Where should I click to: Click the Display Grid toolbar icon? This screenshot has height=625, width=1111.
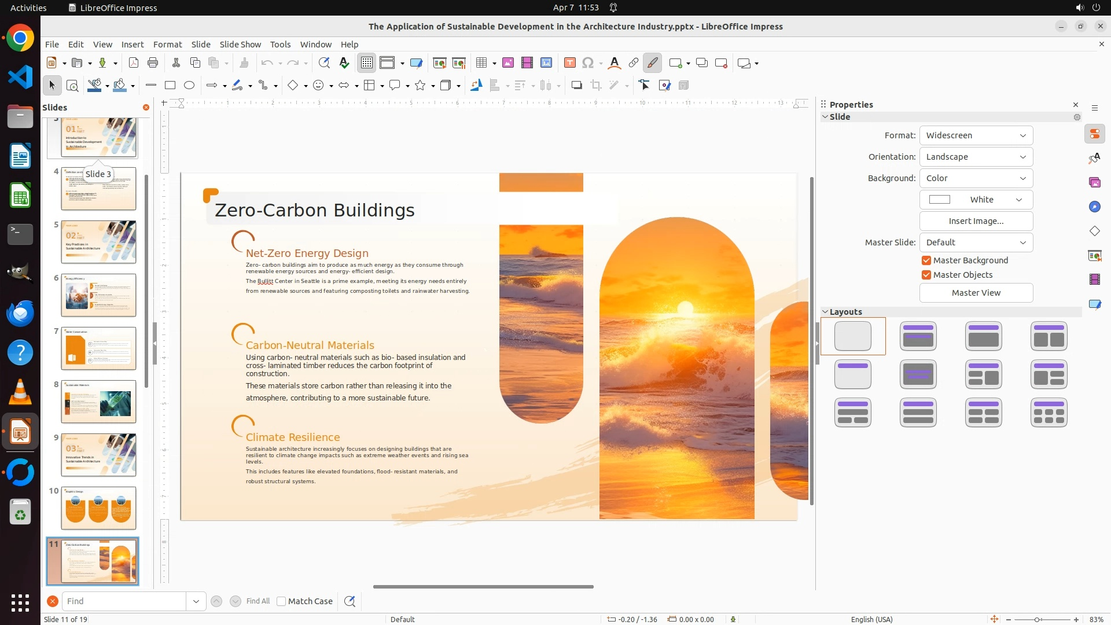coord(367,63)
